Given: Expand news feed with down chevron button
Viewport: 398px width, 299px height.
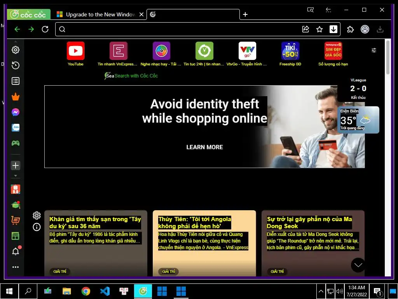Looking at the screenshot, I should 358,265.
